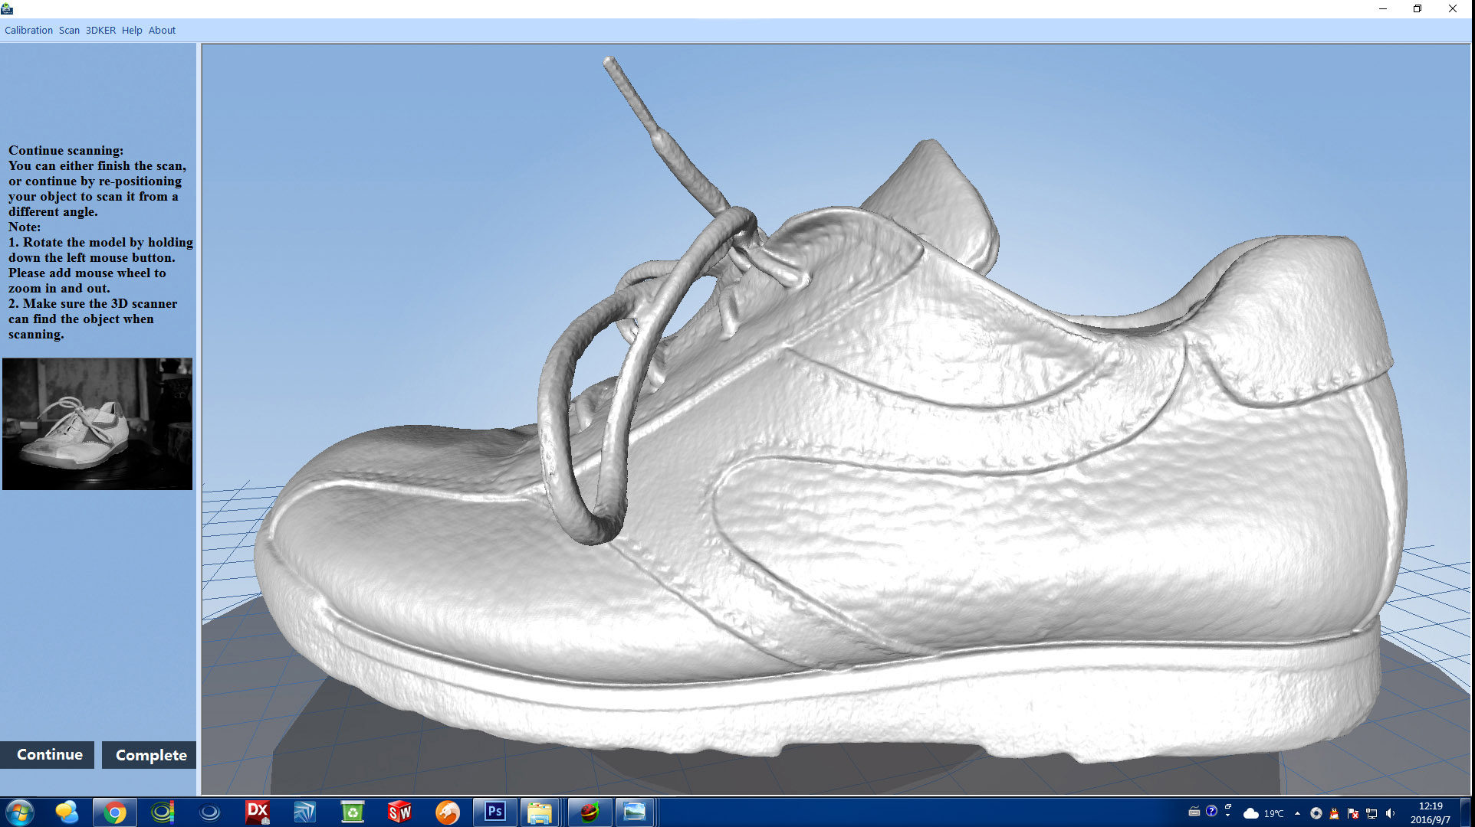Expand the hidden system tray icons arrow
Image resolution: width=1475 pixels, height=827 pixels.
(1297, 813)
